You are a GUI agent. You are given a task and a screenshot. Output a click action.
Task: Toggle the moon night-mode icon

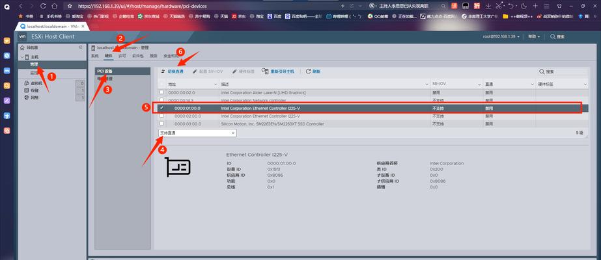coord(524,6)
